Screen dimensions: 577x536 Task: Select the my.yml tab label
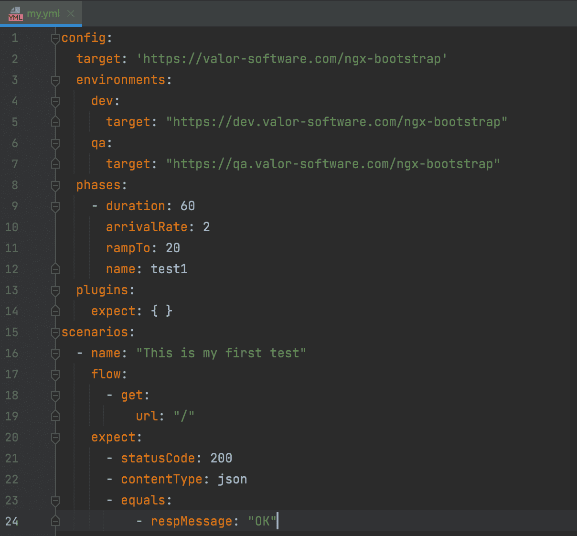pos(43,14)
